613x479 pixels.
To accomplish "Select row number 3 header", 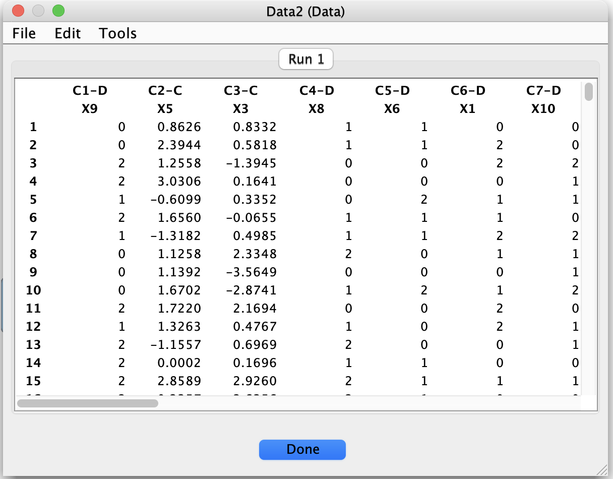I will pos(34,163).
